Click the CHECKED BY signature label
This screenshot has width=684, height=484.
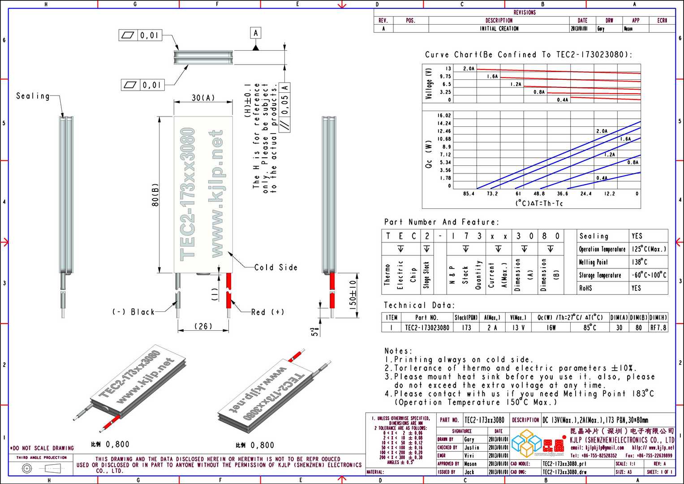pyautogui.click(x=447, y=447)
